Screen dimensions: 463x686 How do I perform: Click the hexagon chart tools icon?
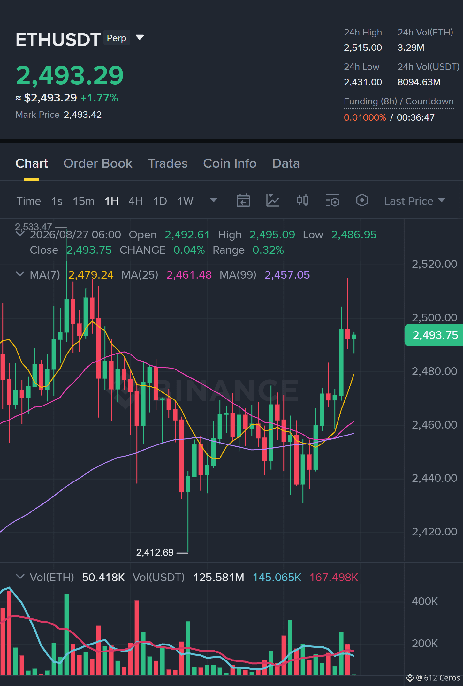(x=362, y=200)
